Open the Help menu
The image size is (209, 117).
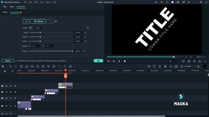click(x=54, y=2)
